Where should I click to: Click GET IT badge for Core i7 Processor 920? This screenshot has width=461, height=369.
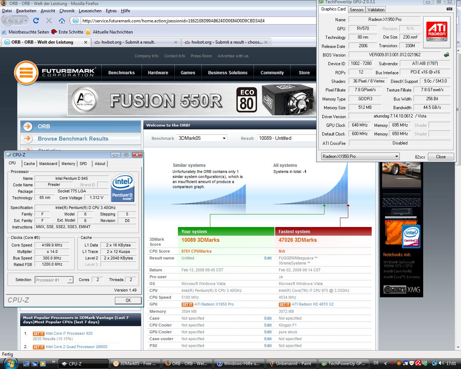[39, 334]
